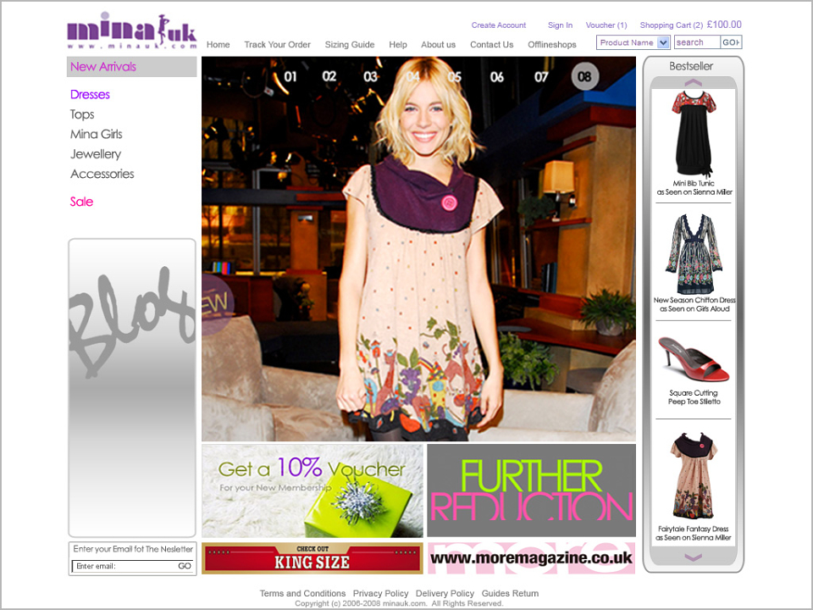
Task: Click the 'Fairytale Fantasy Dress' caption
Action: pyautogui.click(x=694, y=529)
